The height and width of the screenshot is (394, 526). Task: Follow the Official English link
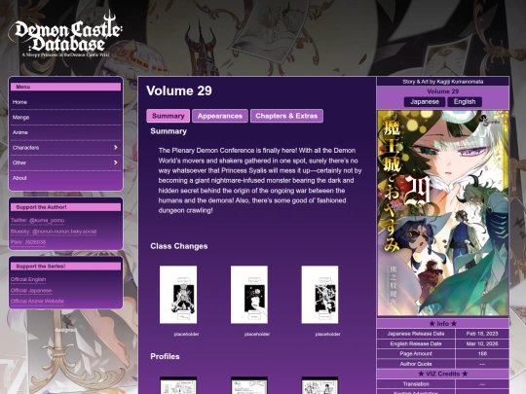pos(28,279)
